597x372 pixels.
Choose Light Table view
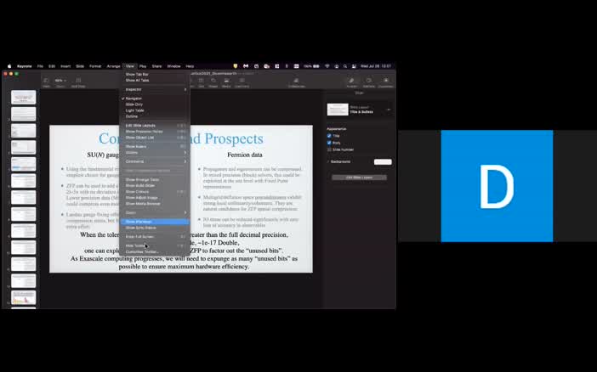pos(155,110)
